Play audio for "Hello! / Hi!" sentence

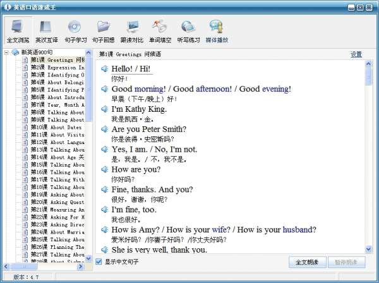(x=105, y=69)
